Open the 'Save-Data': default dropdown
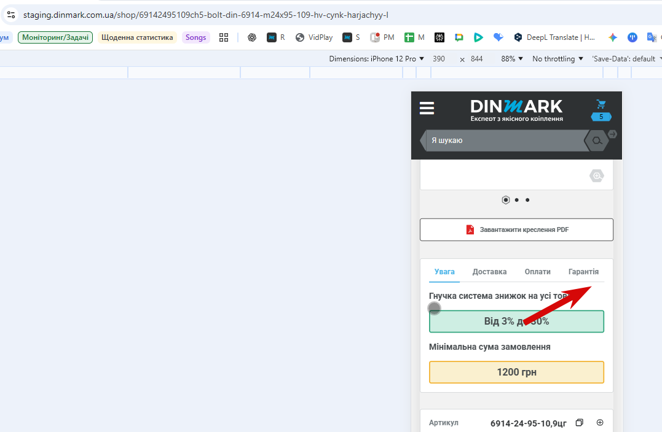 pyautogui.click(x=626, y=58)
